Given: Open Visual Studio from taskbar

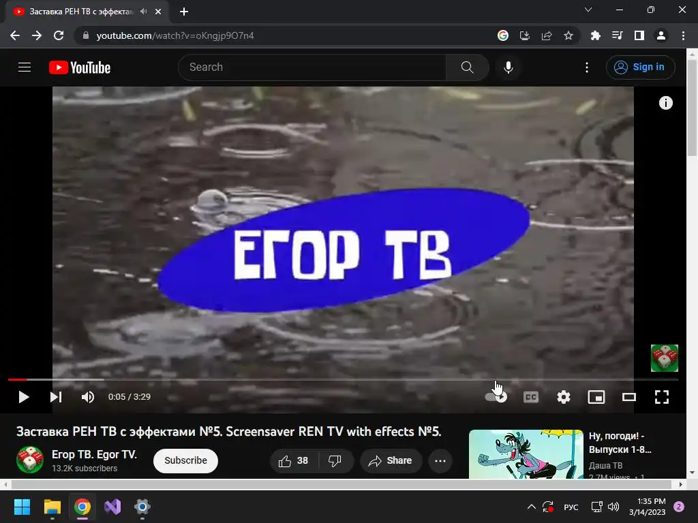Looking at the screenshot, I should 112,507.
